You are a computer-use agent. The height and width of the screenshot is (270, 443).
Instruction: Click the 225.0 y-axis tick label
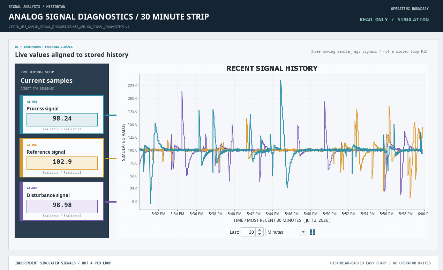click(133, 86)
